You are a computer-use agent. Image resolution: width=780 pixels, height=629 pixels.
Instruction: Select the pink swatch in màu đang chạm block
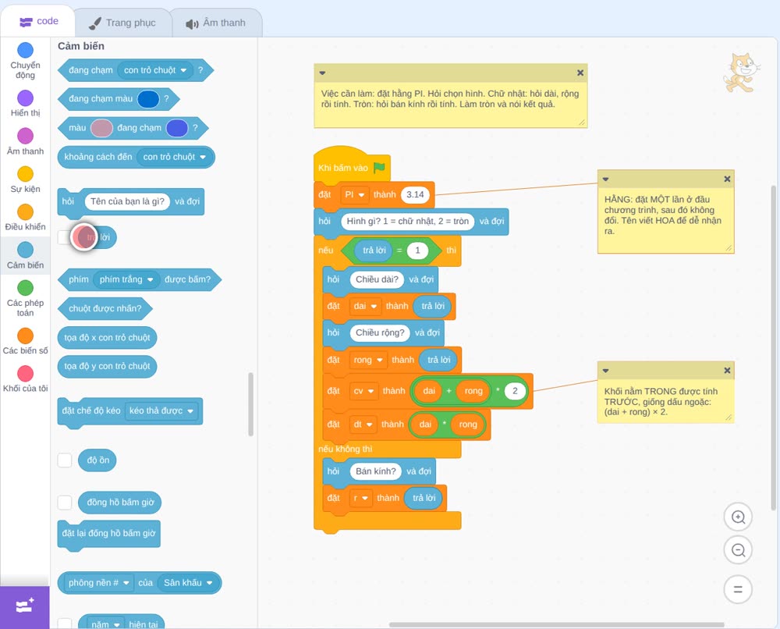click(x=101, y=128)
